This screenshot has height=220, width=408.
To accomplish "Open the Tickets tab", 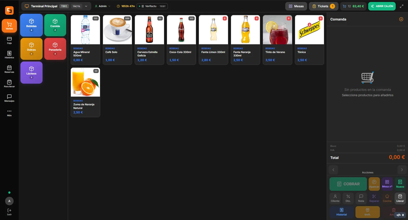I will pyautogui.click(x=323, y=6).
